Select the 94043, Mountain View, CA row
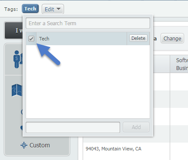 [x=127, y=149]
